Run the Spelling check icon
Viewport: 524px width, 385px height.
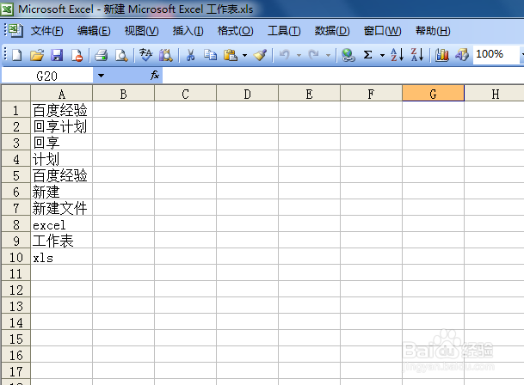(145, 55)
